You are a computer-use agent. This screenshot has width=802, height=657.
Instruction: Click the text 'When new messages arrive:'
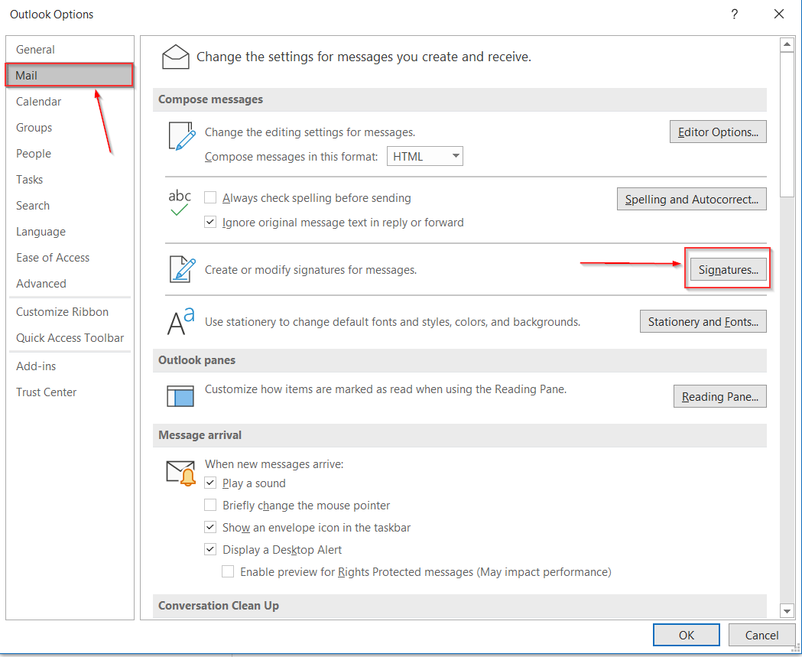274,464
